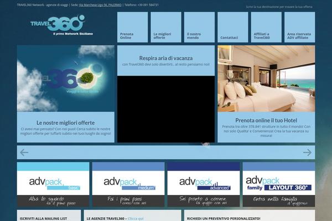The width and height of the screenshot is (332, 221).
Task: Click the destination search field at top right
Action: coord(279,7)
